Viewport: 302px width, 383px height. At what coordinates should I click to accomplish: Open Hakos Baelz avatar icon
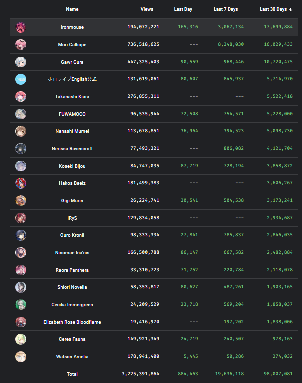click(x=21, y=183)
